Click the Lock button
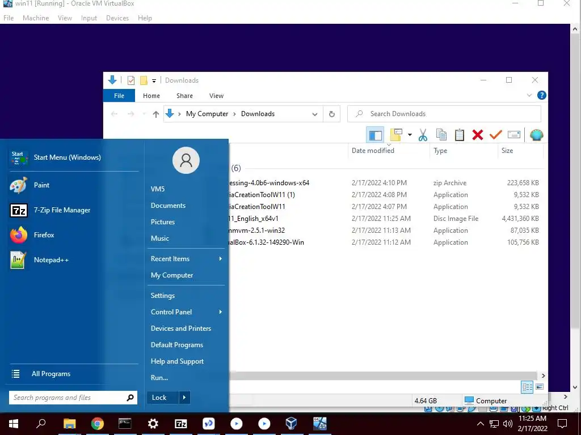Image resolution: width=581 pixels, height=435 pixels. [x=163, y=398]
